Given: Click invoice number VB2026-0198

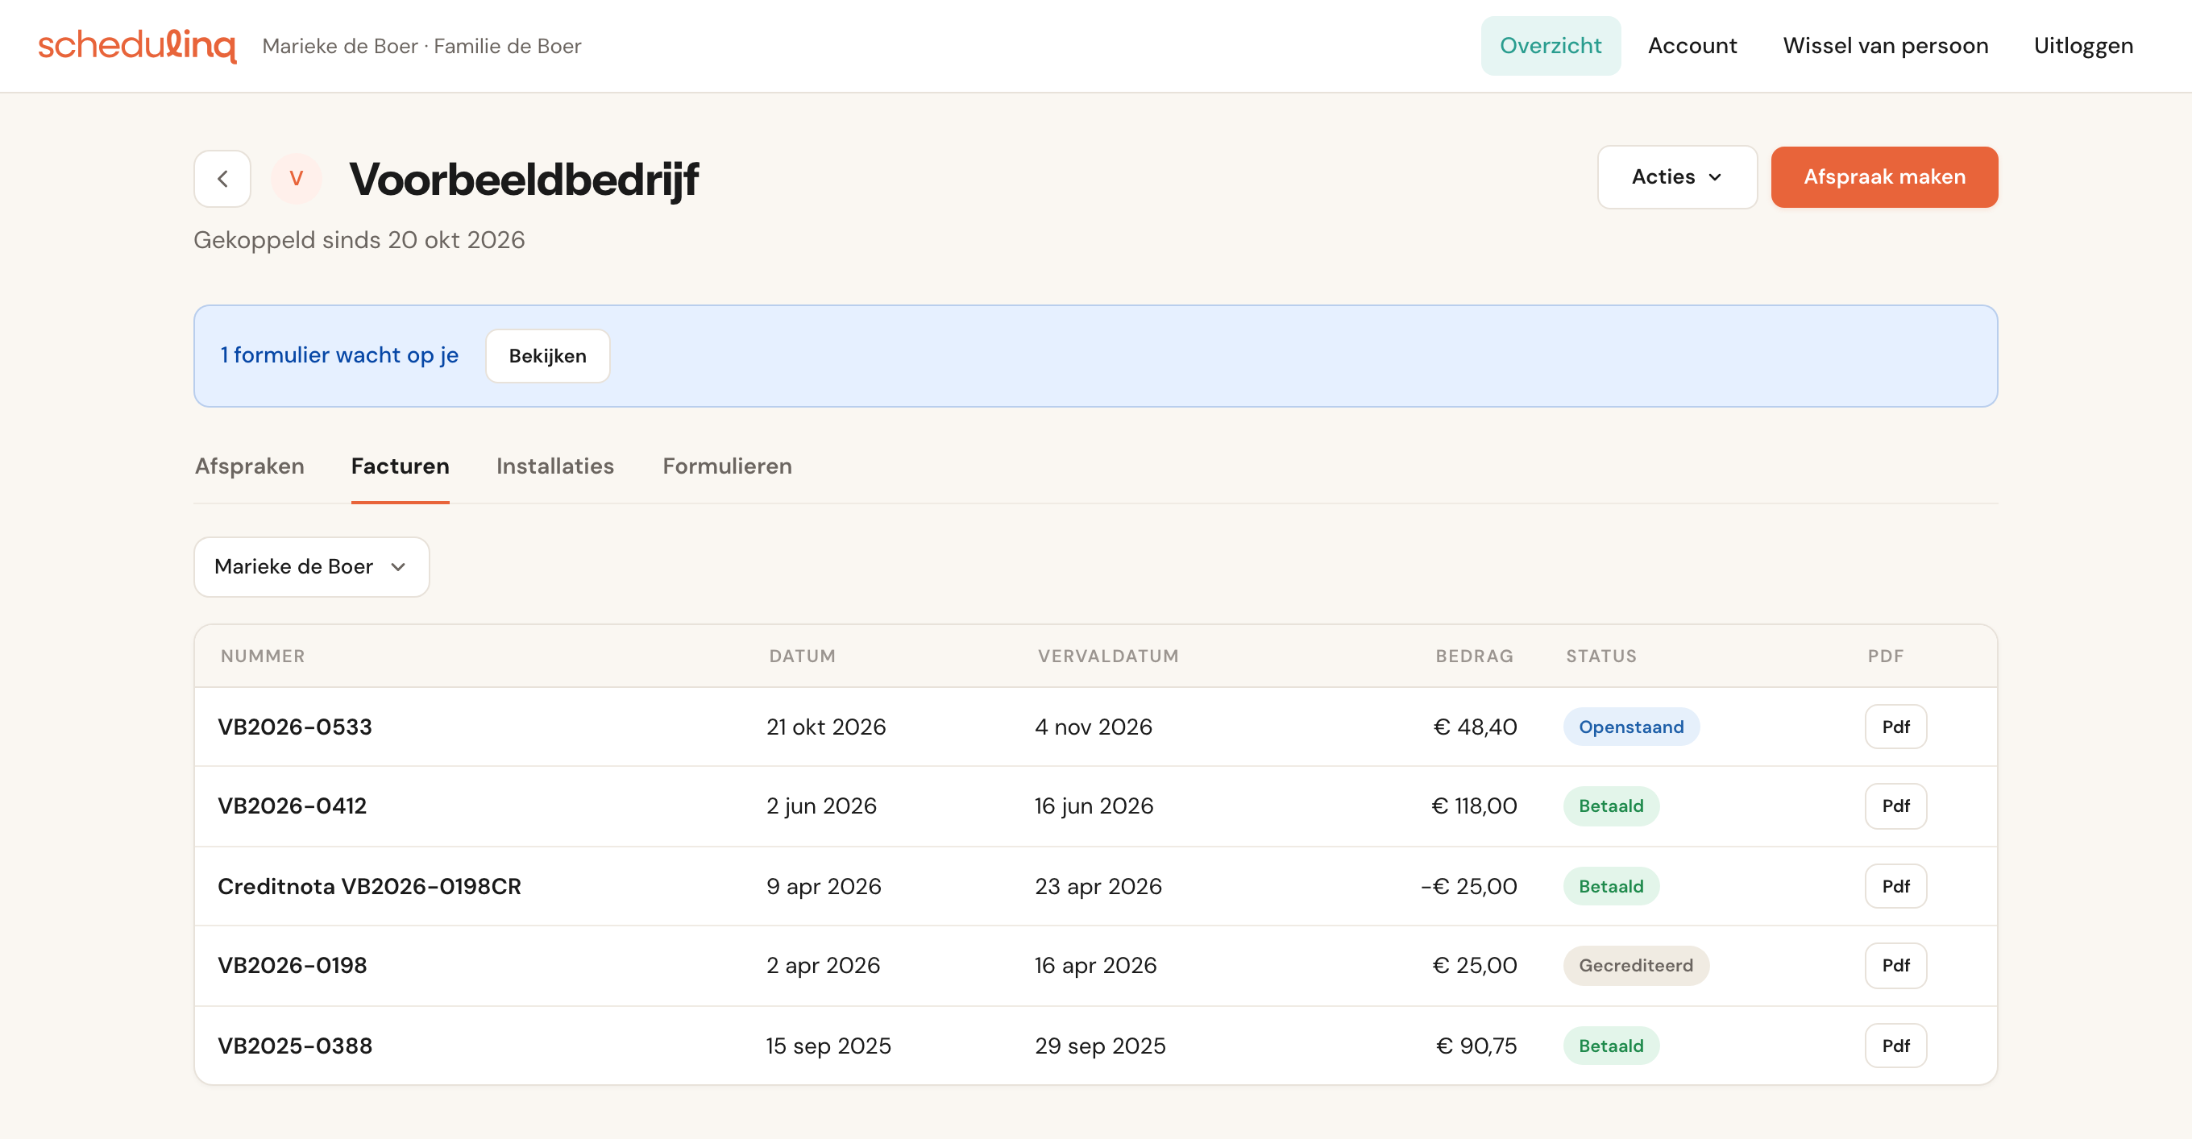Looking at the screenshot, I should [292, 966].
